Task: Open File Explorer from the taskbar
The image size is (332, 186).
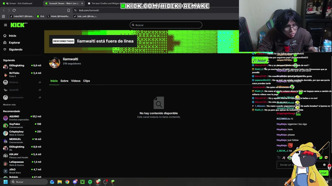Action: pos(60,182)
